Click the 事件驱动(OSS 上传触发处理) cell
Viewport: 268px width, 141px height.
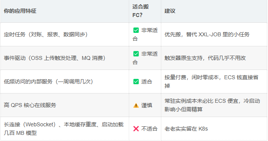(65, 58)
